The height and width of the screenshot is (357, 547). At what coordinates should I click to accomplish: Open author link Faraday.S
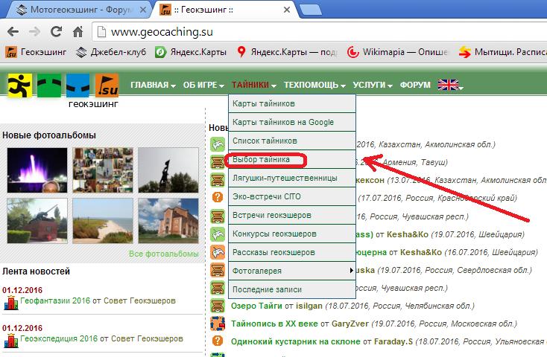coord(393,341)
